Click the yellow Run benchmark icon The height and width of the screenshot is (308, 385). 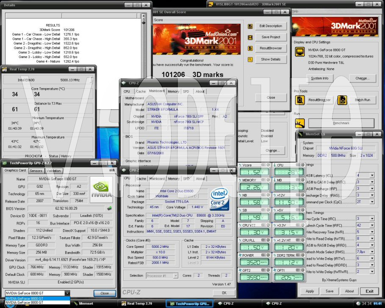[300, 123]
